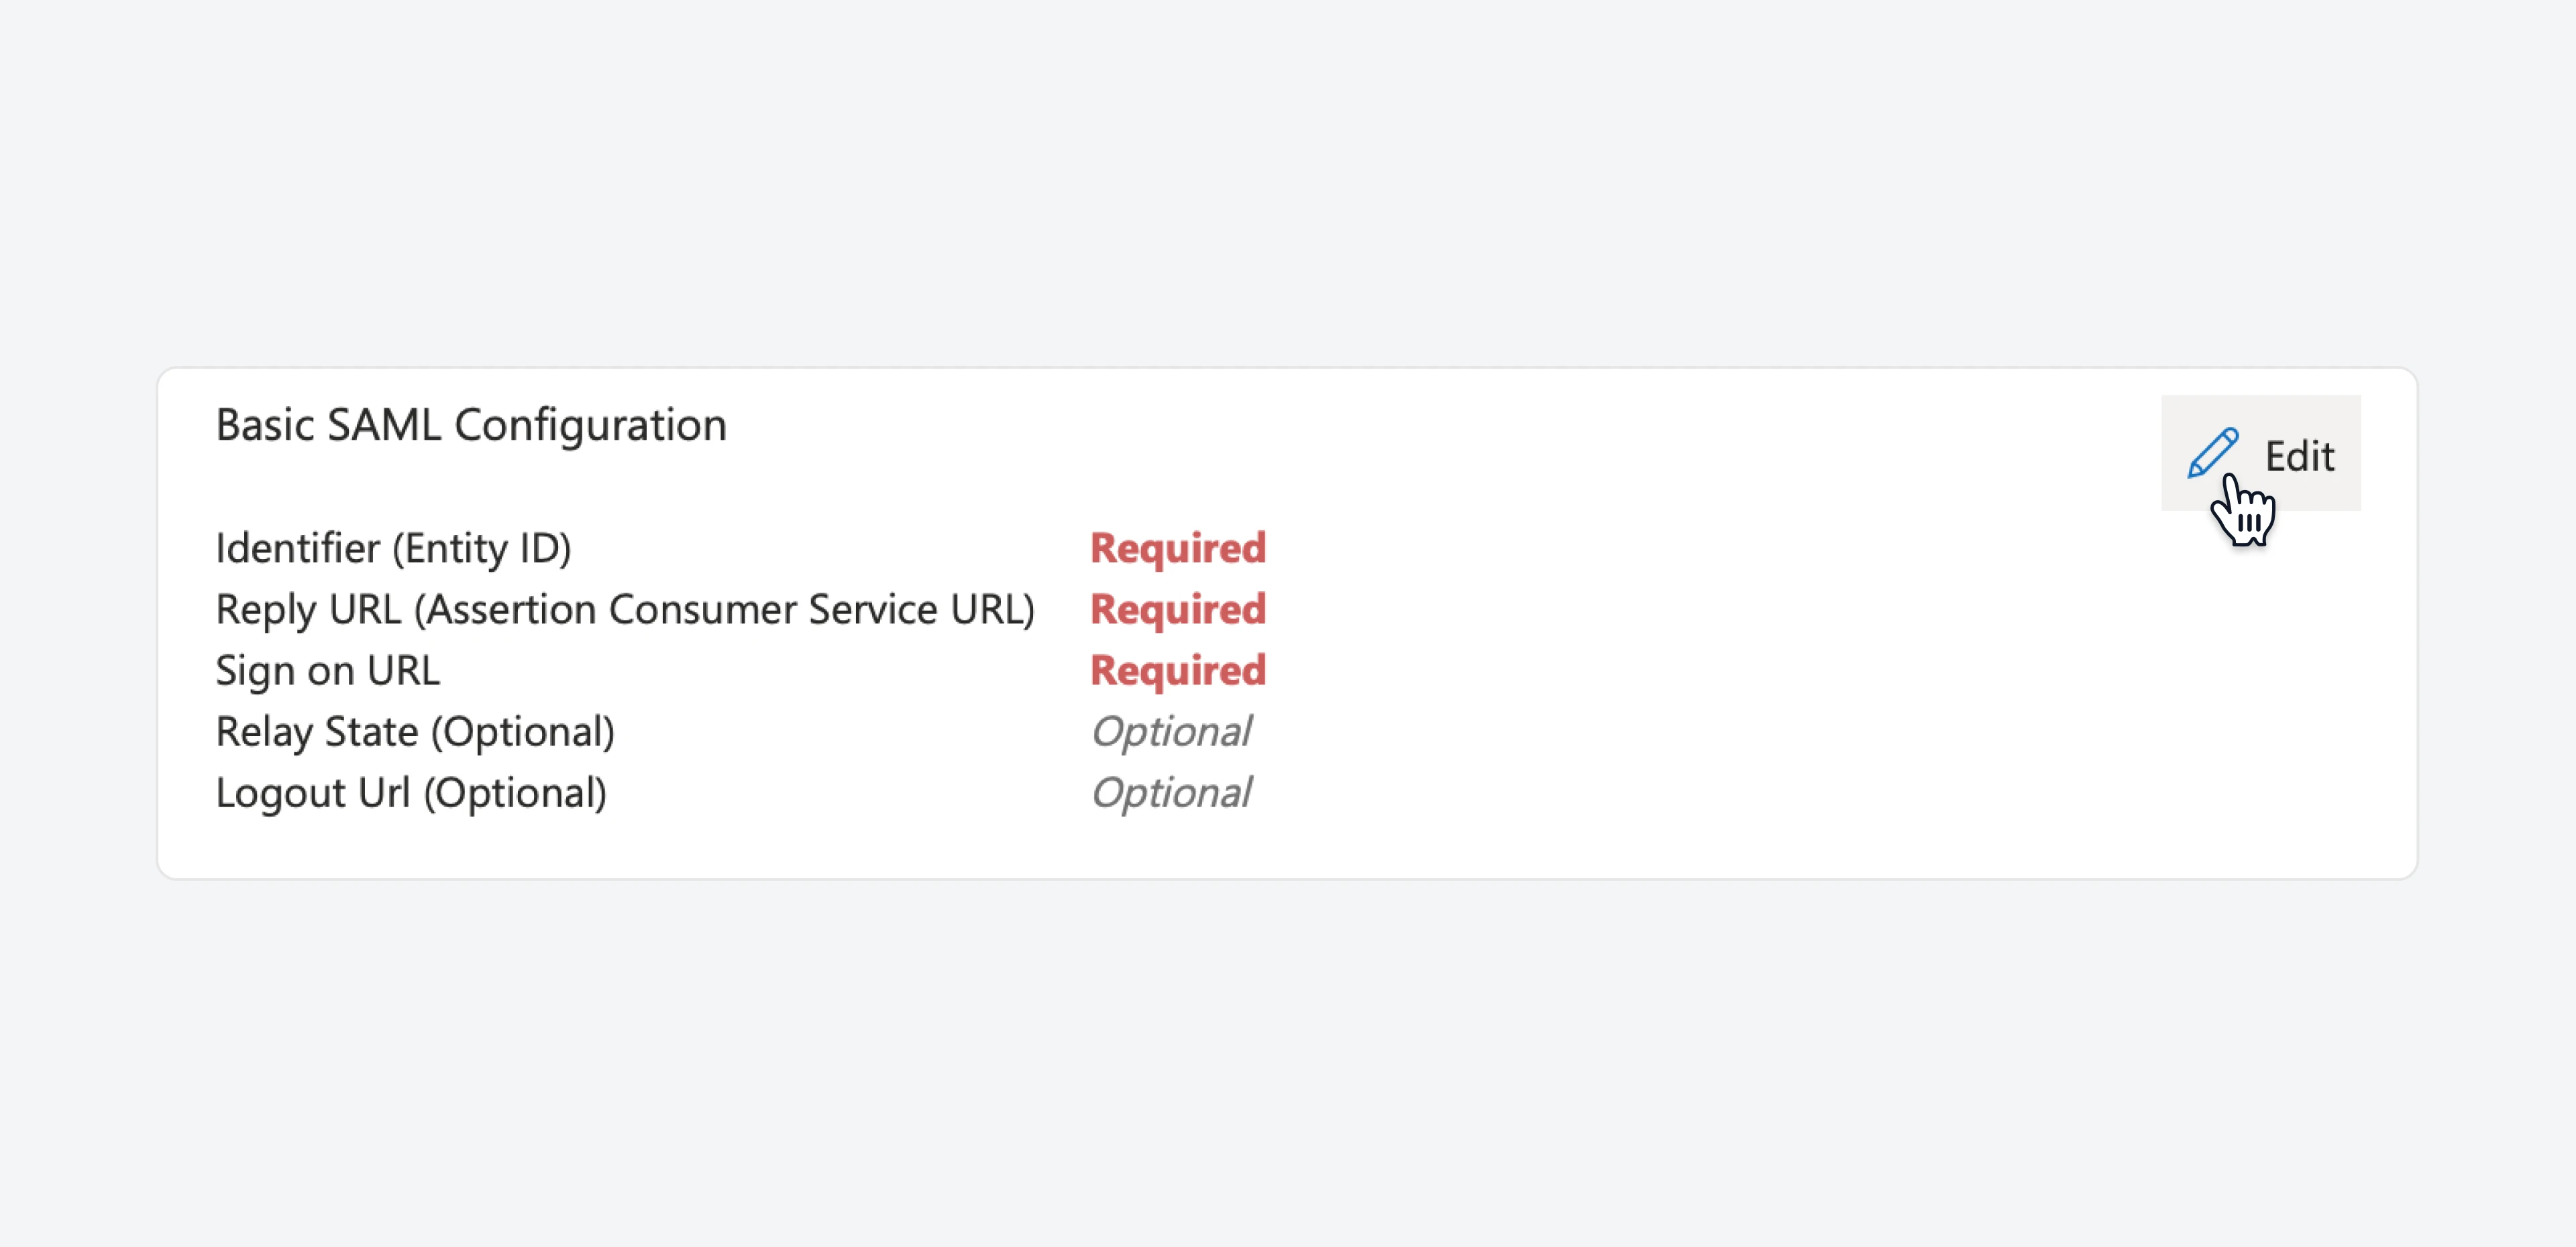Click the Sign on URL label
This screenshot has width=2576, height=1247.
(327, 670)
